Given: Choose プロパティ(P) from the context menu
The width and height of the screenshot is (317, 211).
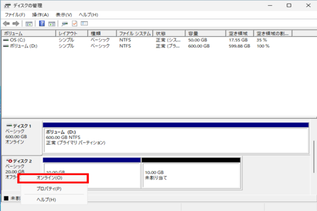Looking at the screenshot, I should [49, 188].
